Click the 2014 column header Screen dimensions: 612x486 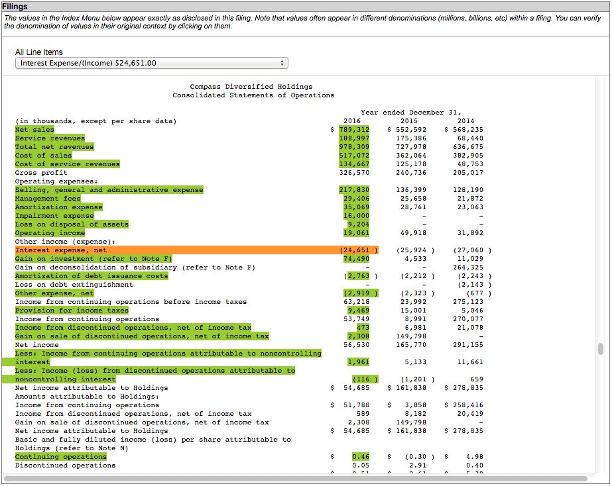(x=465, y=121)
